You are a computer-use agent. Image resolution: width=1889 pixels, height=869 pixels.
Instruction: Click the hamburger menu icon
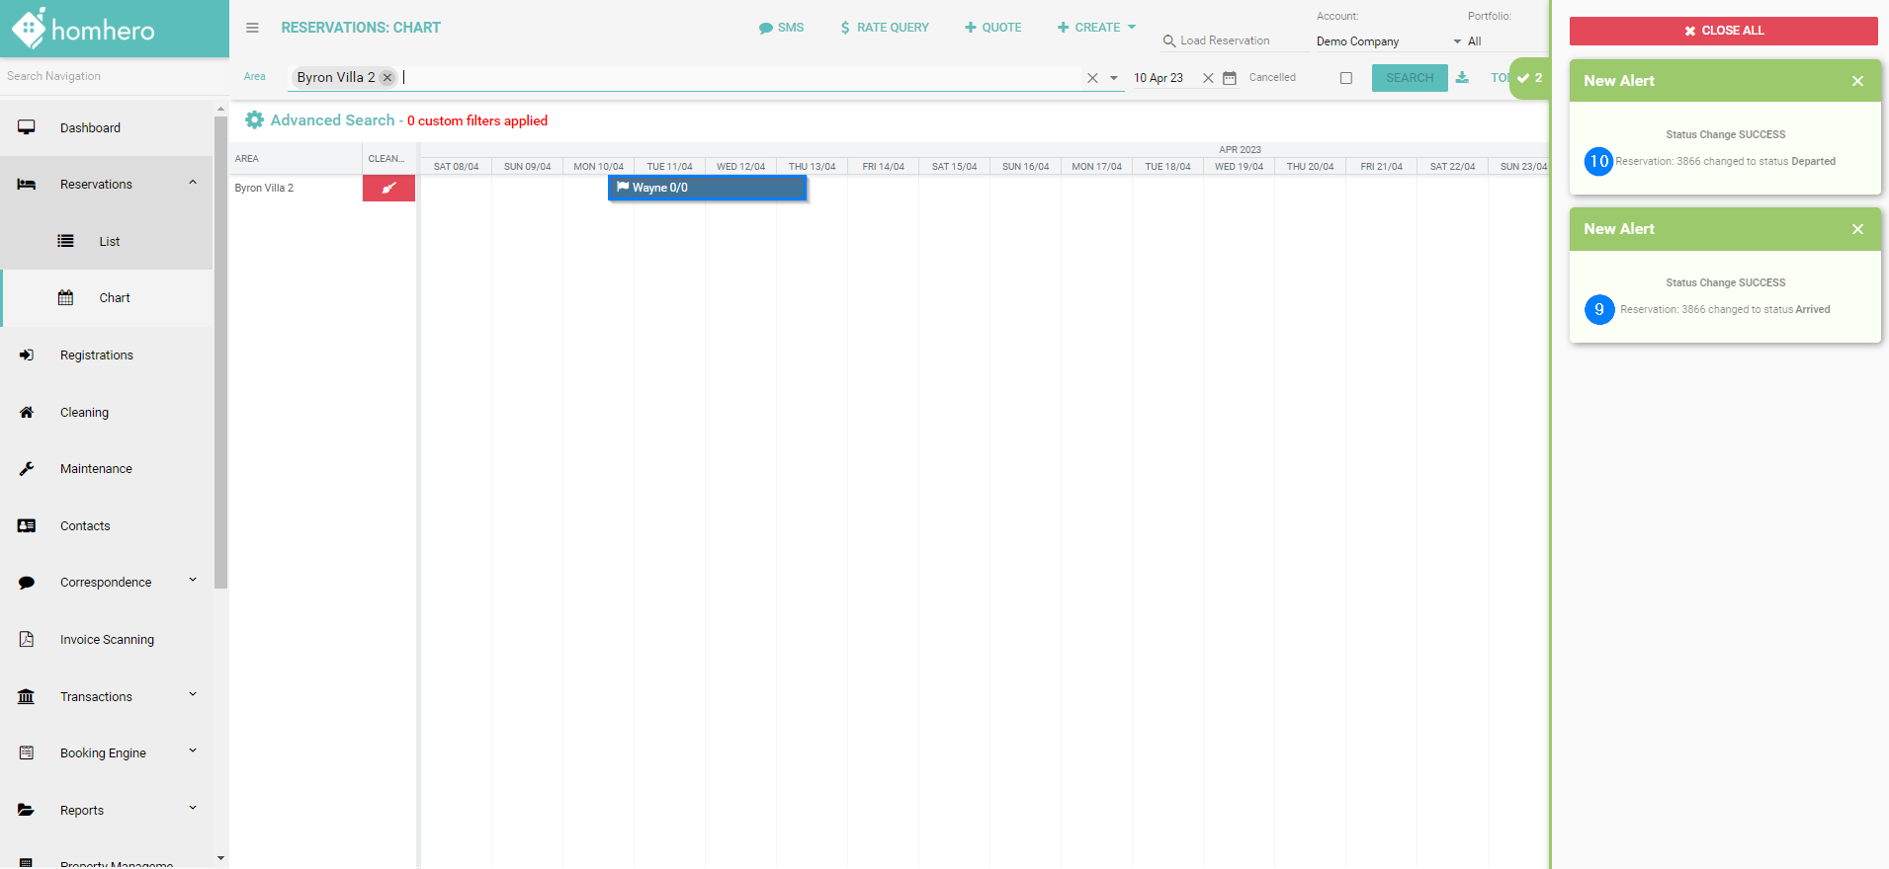[x=252, y=28]
